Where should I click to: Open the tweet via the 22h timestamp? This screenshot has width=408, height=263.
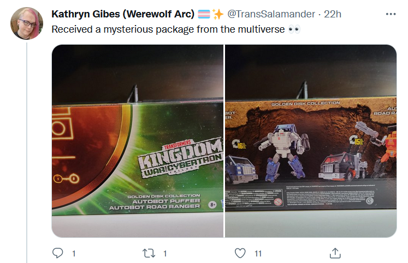coord(333,14)
